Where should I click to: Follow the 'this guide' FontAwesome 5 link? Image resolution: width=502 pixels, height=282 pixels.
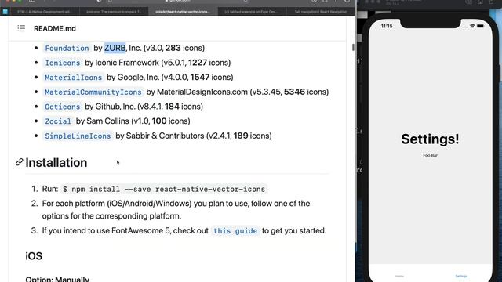coord(235,231)
